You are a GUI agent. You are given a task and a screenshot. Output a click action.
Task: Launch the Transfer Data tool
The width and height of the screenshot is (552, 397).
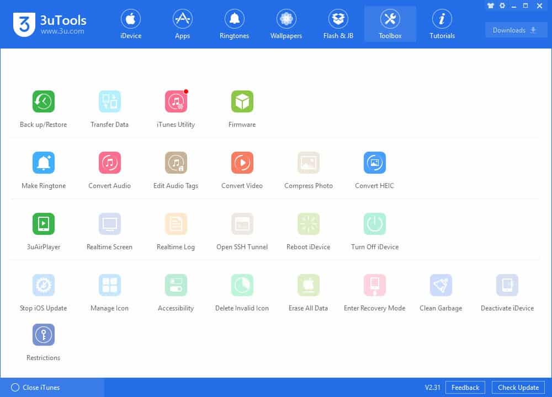pyautogui.click(x=109, y=102)
